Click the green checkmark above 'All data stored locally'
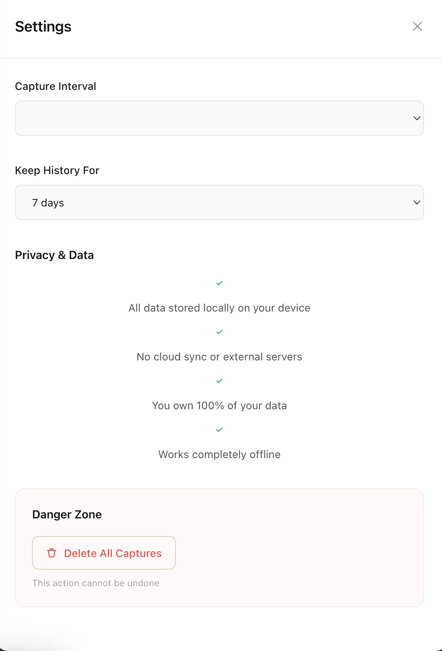This screenshot has height=651, width=442. click(219, 283)
